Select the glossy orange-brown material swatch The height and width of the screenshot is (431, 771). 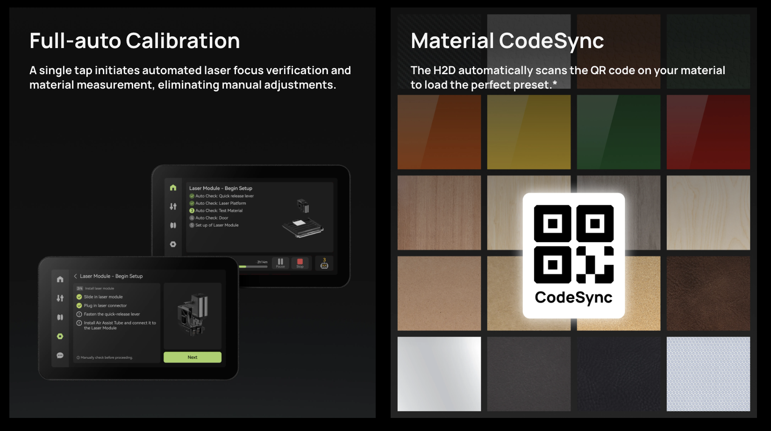tap(439, 132)
